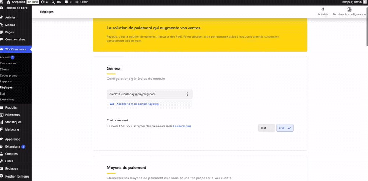Open Activité flag icon
The height and width of the screenshot is (181, 368).
[x=322, y=10]
